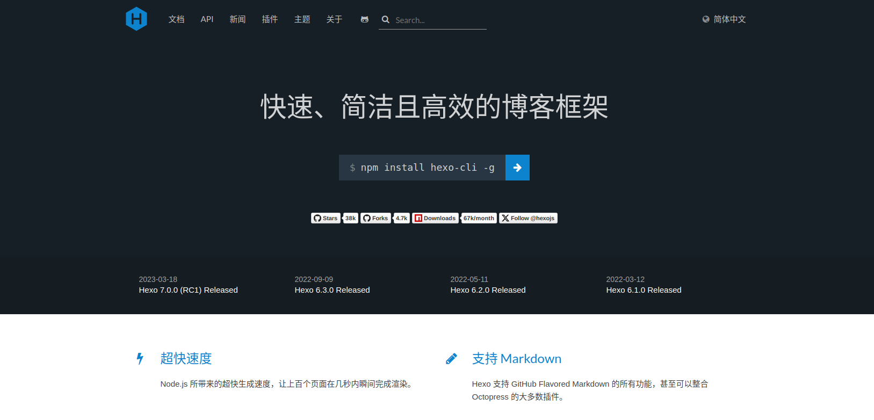Viewport: 874px width, 420px height.
Task: Open the 简体中文 language dropdown
Action: tap(724, 19)
